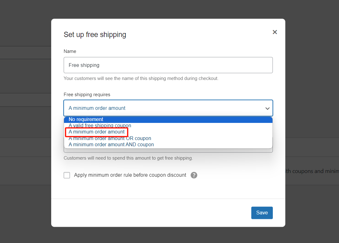The height and width of the screenshot is (243, 339).
Task: Focus the partially hidden minimum amount field
Action: (x=168, y=151)
